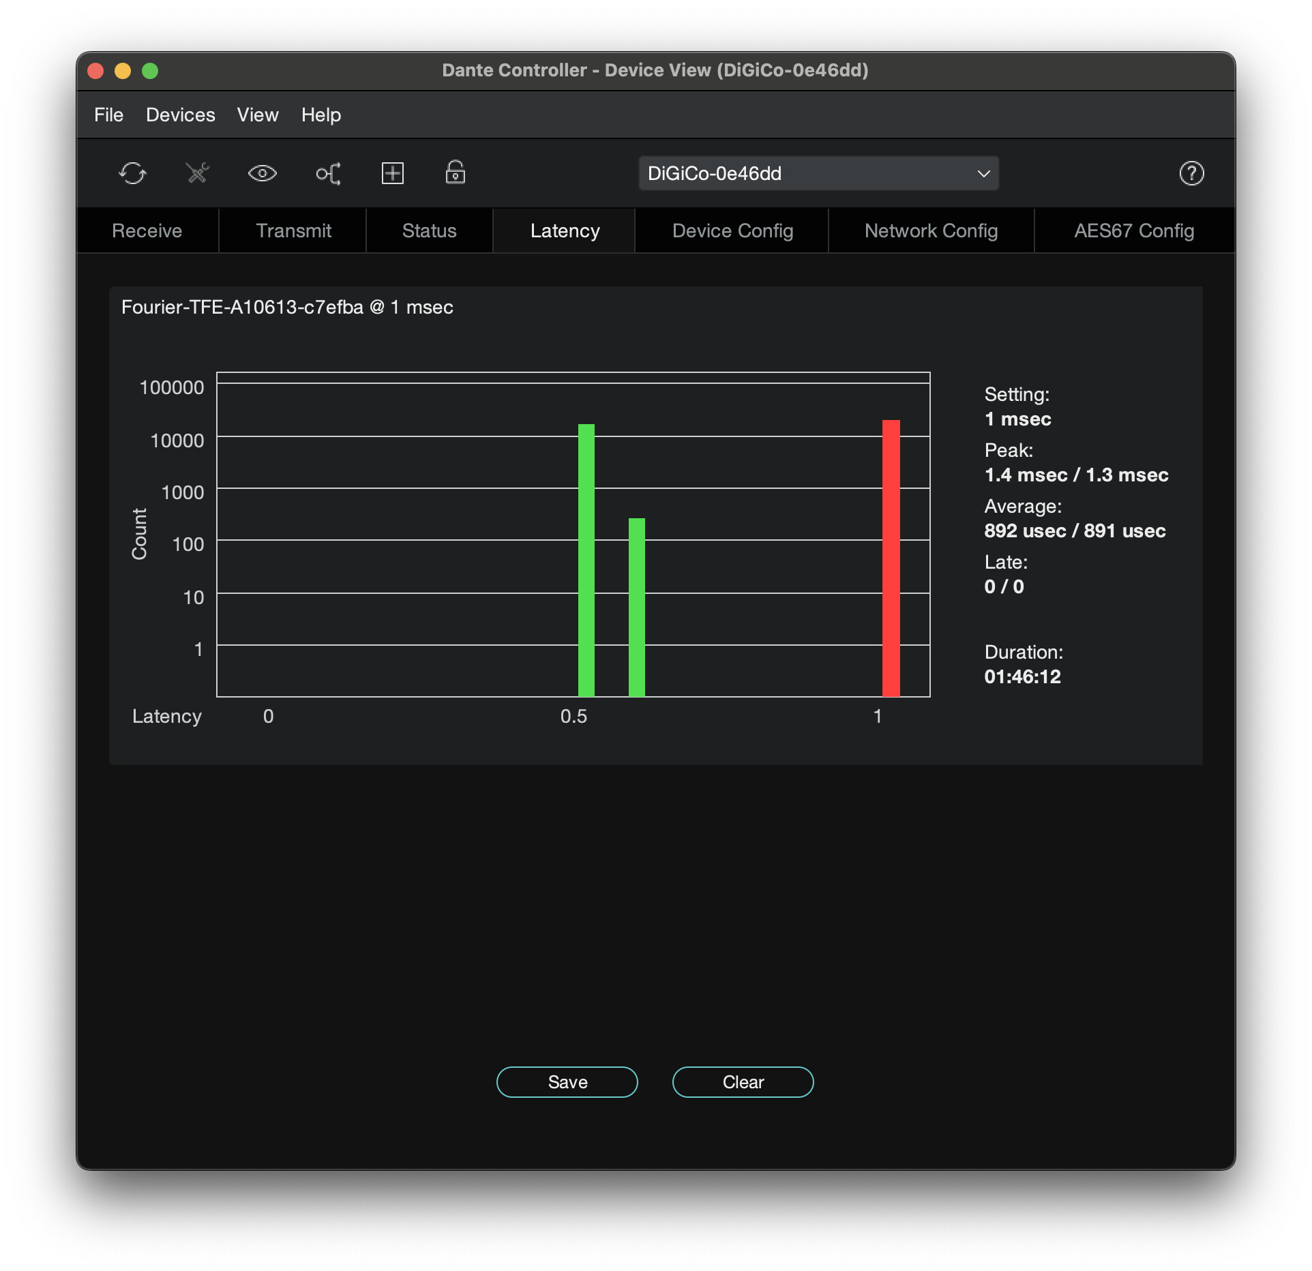1312x1271 pixels.
Task: Click the clear config crossed-tools icon
Action: coord(198,173)
